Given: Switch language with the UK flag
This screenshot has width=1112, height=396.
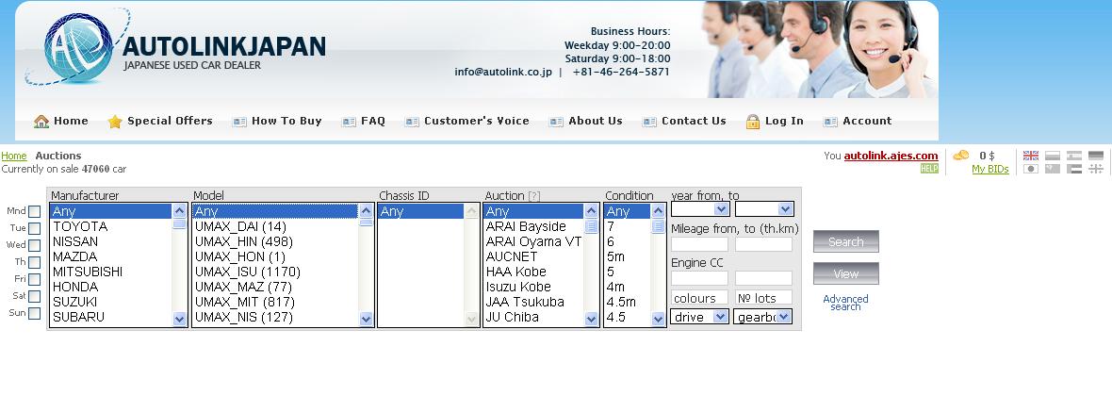Looking at the screenshot, I should tap(1030, 155).
